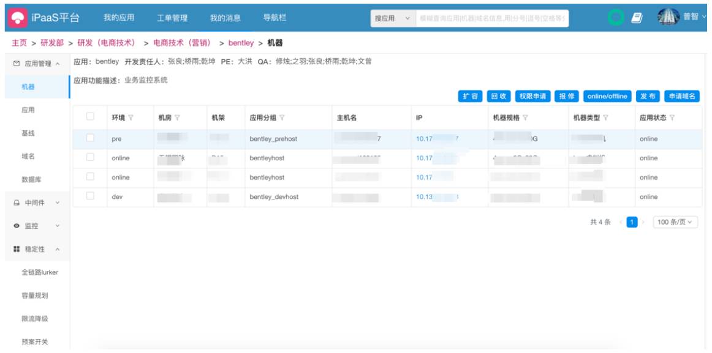Tick the select-all checkbox in table header
The height and width of the screenshot is (353, 712).
click(x=91, y=117)
